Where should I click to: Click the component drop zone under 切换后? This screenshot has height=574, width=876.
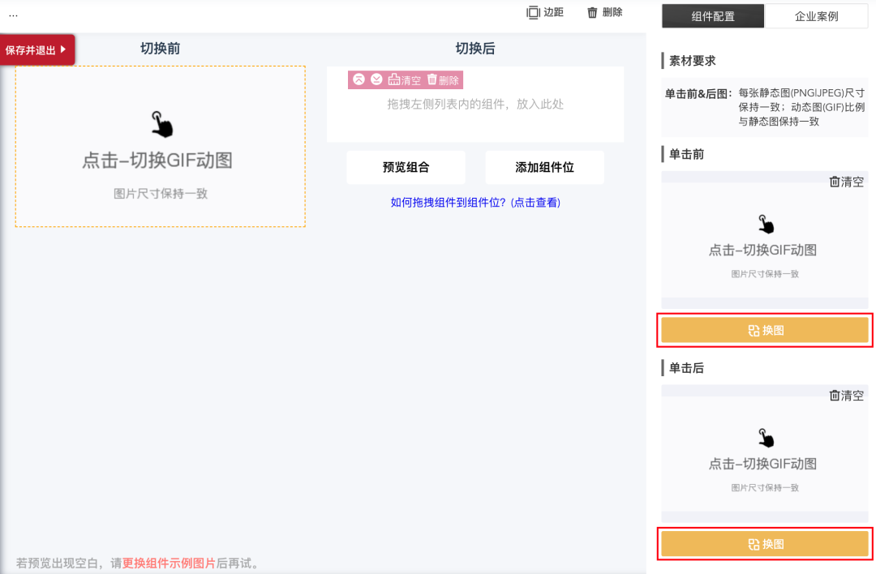point(475,109)
